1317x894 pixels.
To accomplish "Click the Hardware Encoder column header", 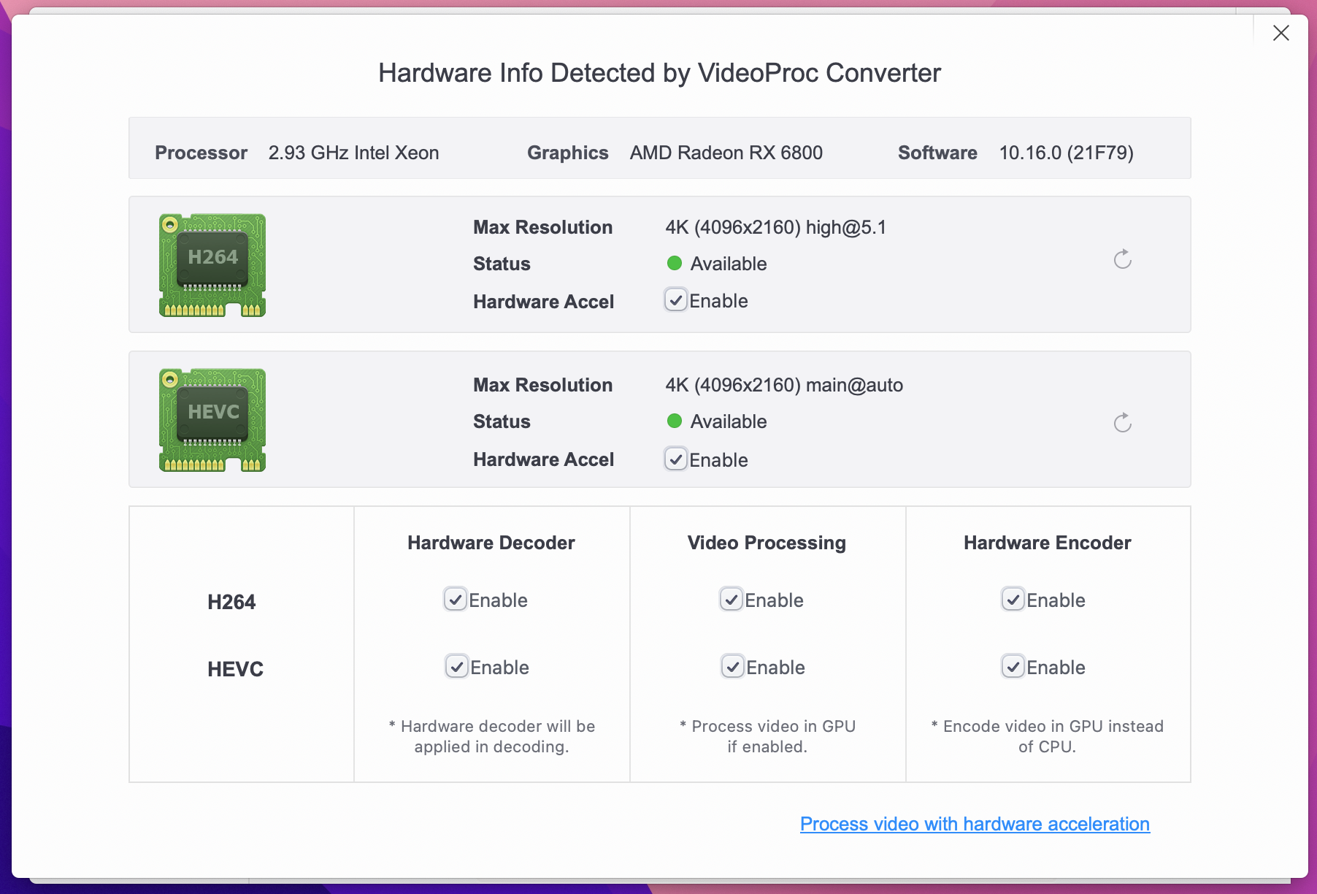I will [1048, 543].
